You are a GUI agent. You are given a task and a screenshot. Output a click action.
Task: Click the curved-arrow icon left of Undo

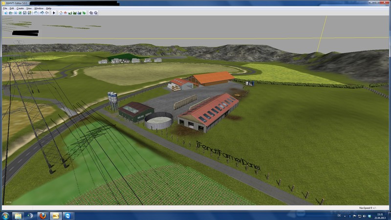pos(36,13)
